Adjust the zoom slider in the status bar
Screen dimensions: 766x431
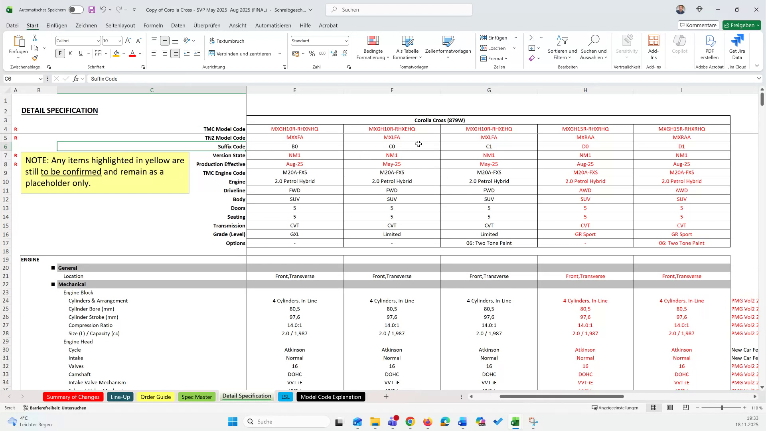pos(721,408)
